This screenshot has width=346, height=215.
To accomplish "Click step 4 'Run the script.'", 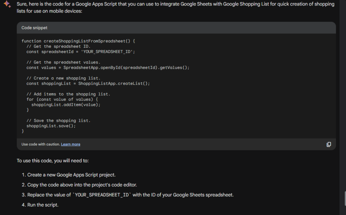I will [x=43, y=205].
